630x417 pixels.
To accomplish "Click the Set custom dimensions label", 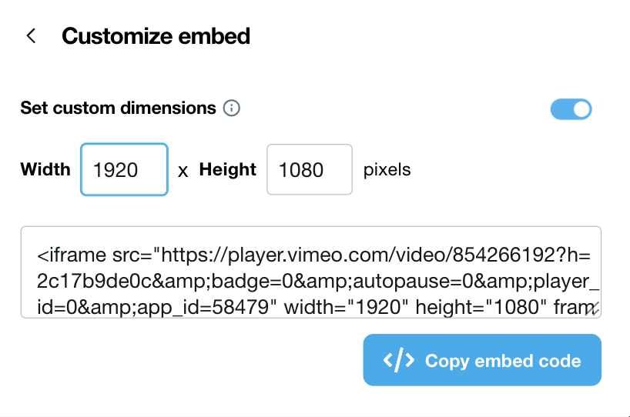I will 118,108.
